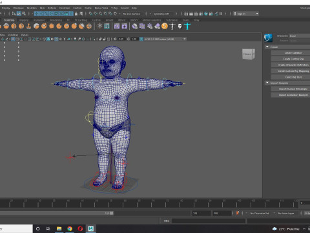Open the No Character Set dropdown
The width and height of the screenshot is (310, 233).
click(260, 213)
